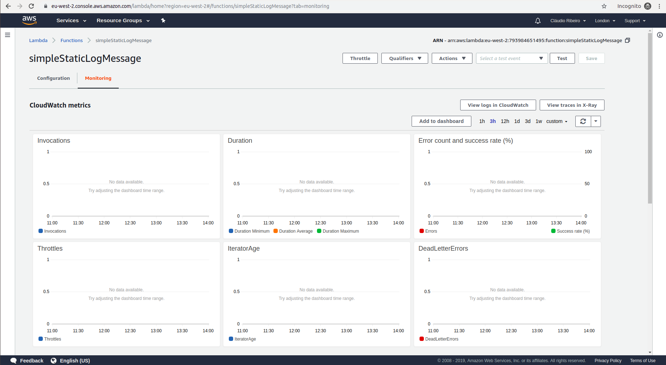666x365 pixels.
Task: Toggle the Duration Average legend series
Action: [x=293, y=231]
